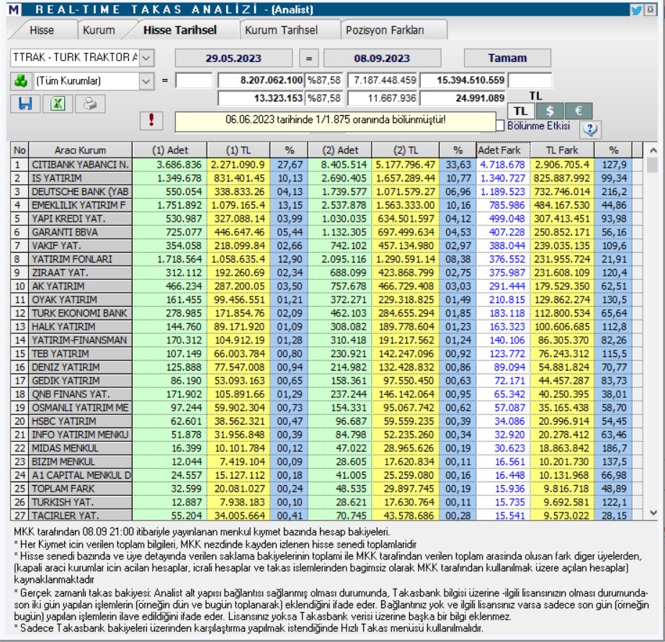665x642 pixels.
Task: Click the end date 08.09.2023 button
Action: point(382,58)
